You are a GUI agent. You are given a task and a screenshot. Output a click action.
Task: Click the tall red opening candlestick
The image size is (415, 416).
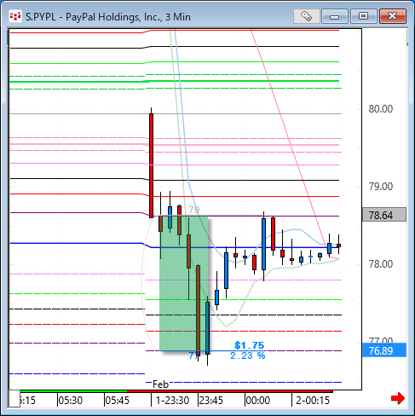(151, 165)
